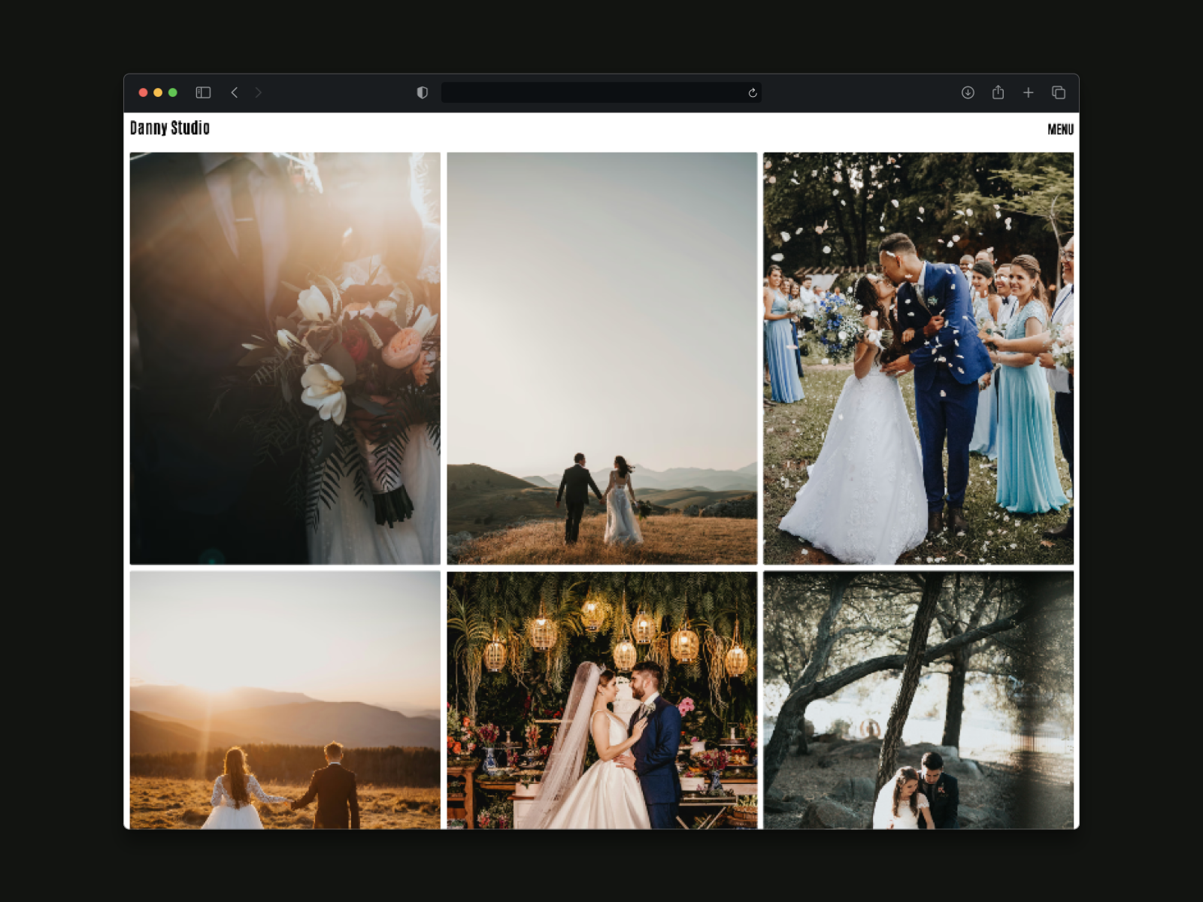This screenshot has width=1203, height=902.
Task: Open the MENU link in site header
Action: click(x=1060, y=129)
